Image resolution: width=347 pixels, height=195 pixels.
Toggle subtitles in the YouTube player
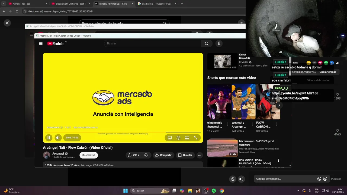tap(170, 138)
